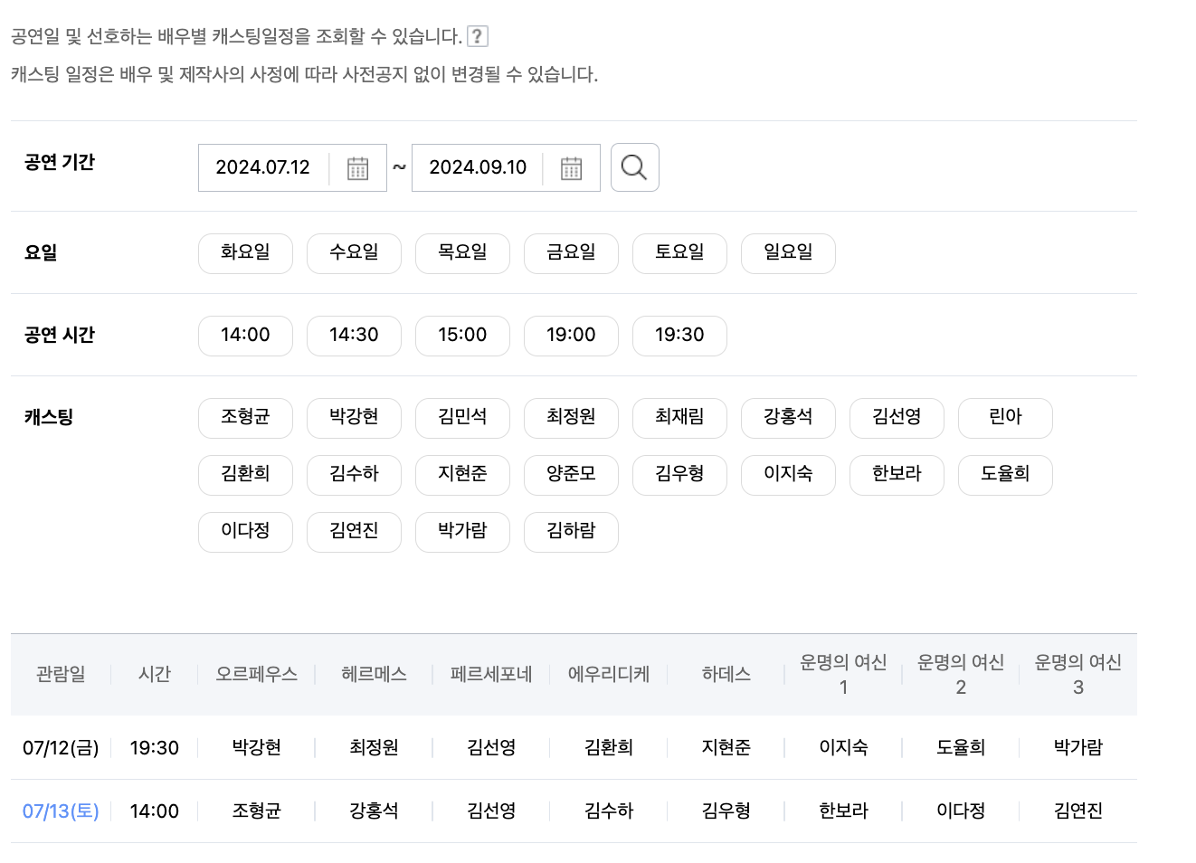Viewport: 1196px width, 863px height.
Task: Click the 관람일 column header
Action: (x=61, y=674)
